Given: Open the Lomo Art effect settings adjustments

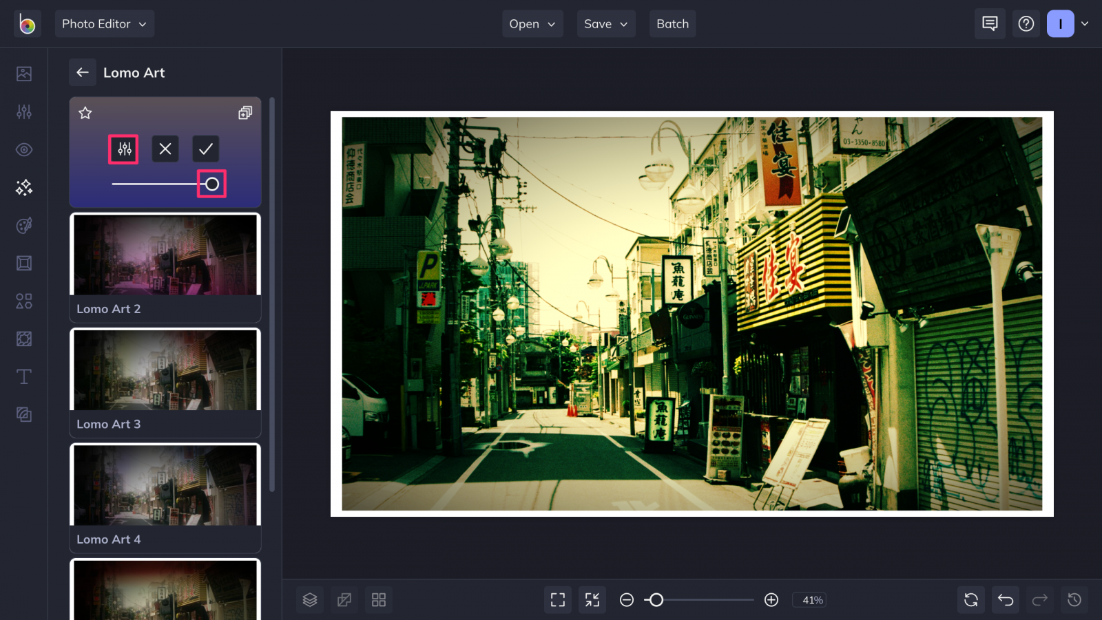Looking at the screenshot, I should click(123, 149).
